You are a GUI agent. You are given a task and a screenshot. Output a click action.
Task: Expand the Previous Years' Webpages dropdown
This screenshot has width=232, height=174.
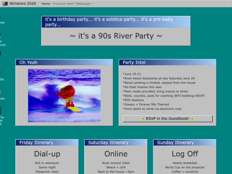click(x=73, y=4)
